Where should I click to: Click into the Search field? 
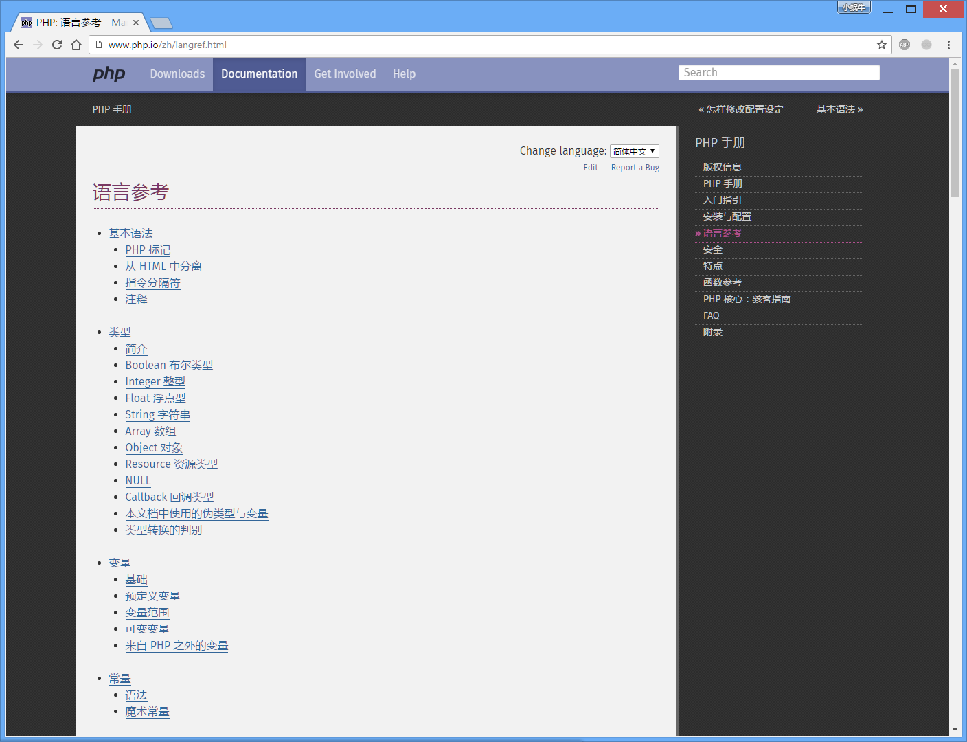coord(779,73)
